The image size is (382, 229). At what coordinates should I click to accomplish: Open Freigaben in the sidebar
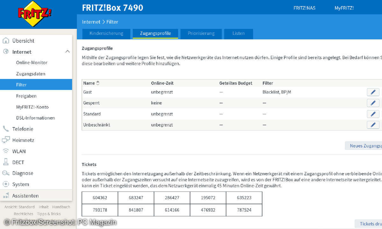[x=26, y=96]
